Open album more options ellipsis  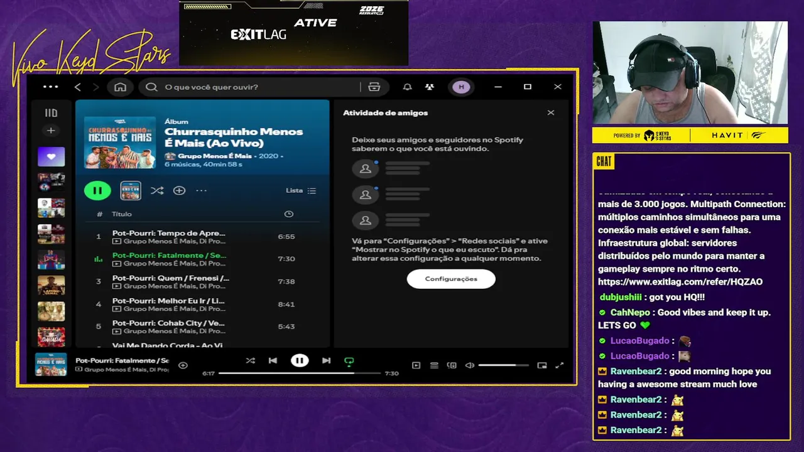(x=201, y=190)
